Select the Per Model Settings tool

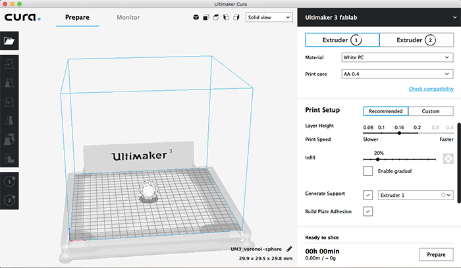pos(9,140)
